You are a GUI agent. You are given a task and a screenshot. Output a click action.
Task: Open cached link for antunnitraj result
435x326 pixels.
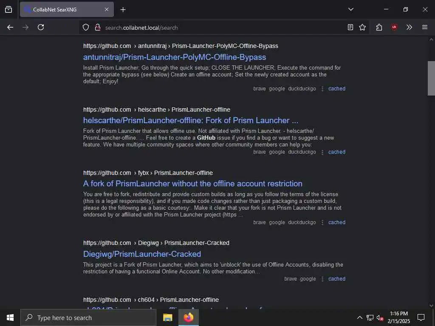[337, 89]
